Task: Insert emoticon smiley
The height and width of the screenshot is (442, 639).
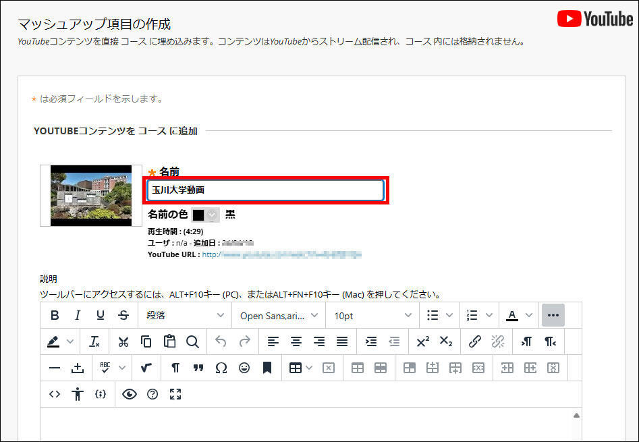Action: (x=244, y=368)
